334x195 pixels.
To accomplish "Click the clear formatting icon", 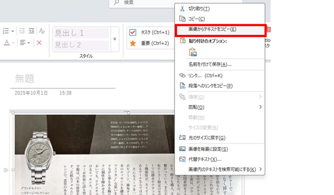I will point(42,31).
